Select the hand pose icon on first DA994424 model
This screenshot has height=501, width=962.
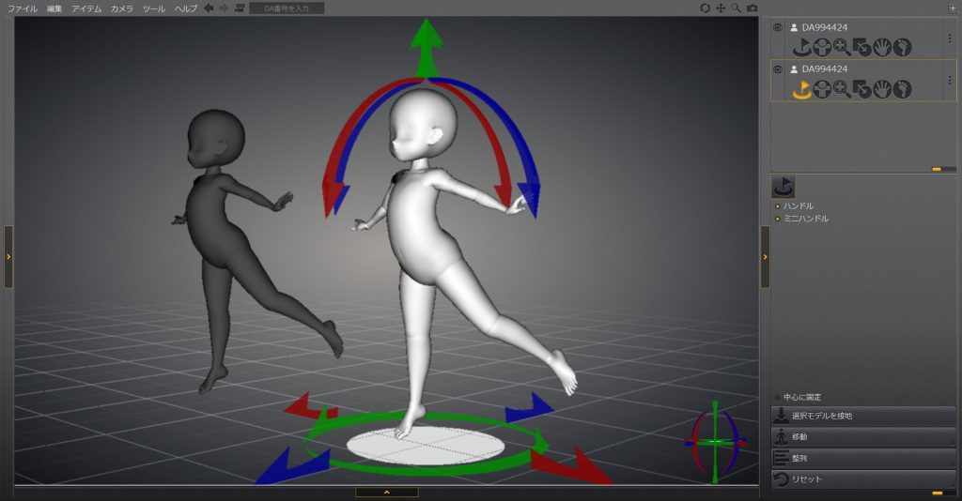click(882, 47)
